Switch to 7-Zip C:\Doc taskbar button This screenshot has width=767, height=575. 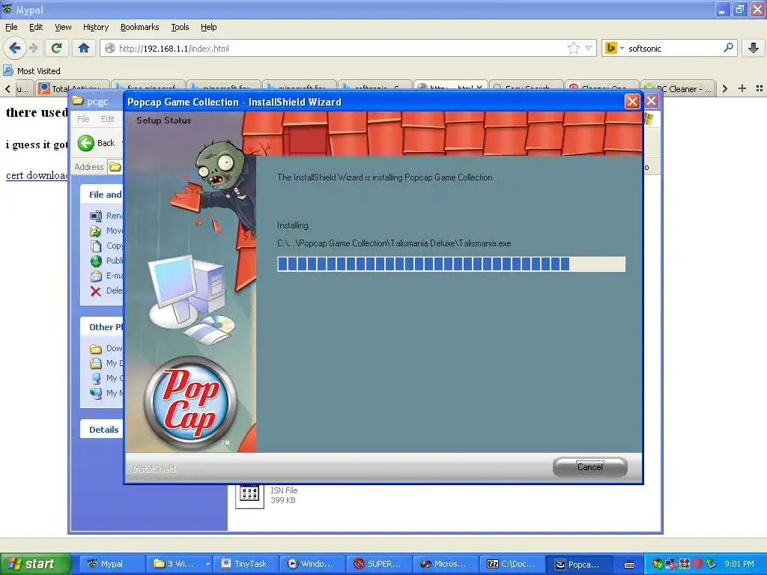click(x=511, y=564)
